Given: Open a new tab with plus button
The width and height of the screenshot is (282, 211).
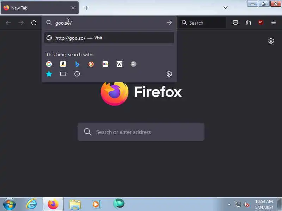Looking at the screenshot, I should [x=86, y=8].
